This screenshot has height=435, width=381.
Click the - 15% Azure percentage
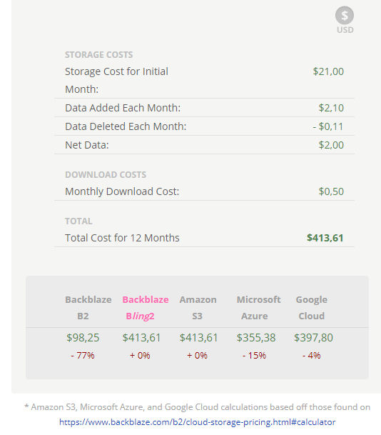click(x=254, y=356)
